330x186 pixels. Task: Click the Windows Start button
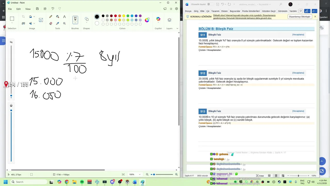pos(5,182)
